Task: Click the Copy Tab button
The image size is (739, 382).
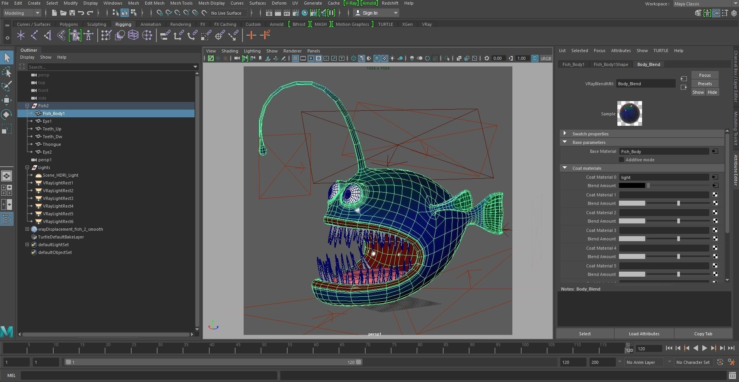Action: (x=703, y=334)
